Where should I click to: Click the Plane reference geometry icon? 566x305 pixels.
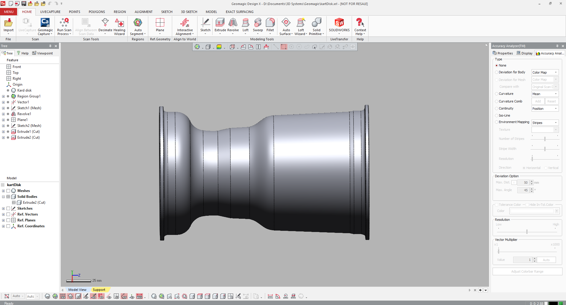160,23
